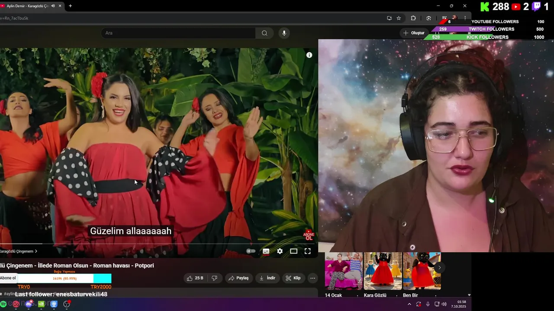
Task: Enter fullscreen on the video player
Action: coord(308,251)
